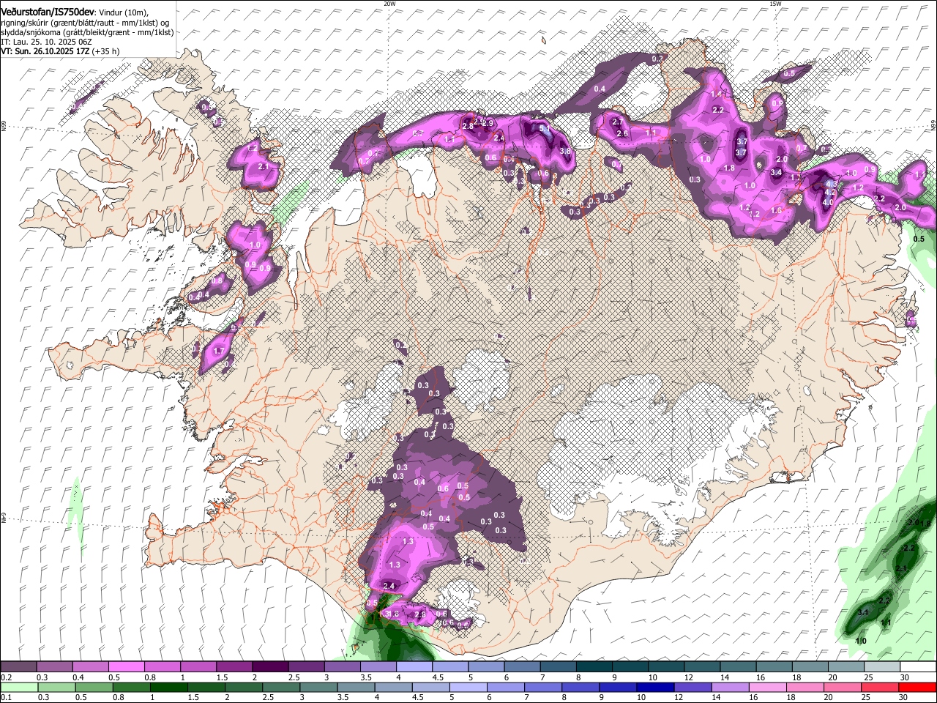The height and width of the screenshot is (703, 937).
Task: Click the 3.8 value label on the map
Action: pyautogui.click(x=565, y=152)
